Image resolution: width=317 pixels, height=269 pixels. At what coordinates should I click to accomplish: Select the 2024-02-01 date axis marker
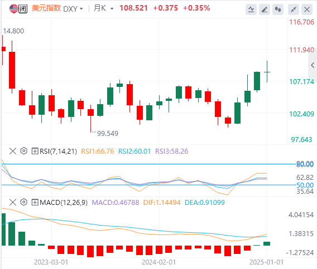[x=158, y=262]
